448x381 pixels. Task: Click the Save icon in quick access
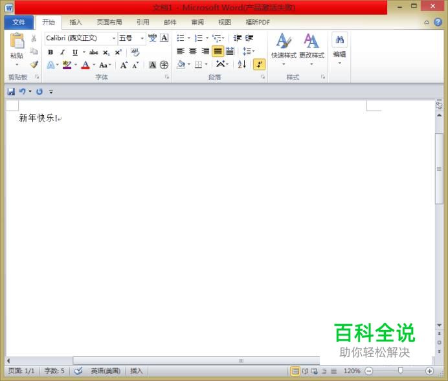coord(11,92)
